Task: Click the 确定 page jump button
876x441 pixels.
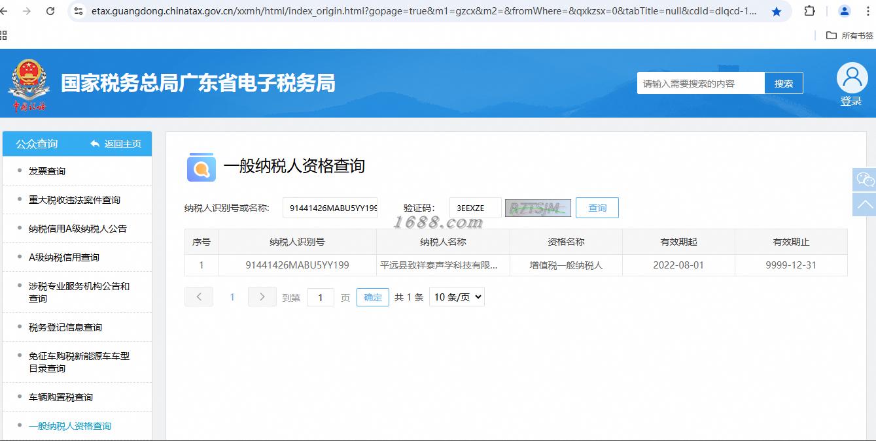Action: [373, 297]
